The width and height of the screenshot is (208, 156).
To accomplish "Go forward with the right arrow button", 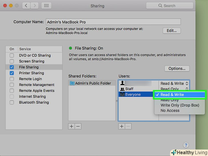I will [x=35, y=6].
